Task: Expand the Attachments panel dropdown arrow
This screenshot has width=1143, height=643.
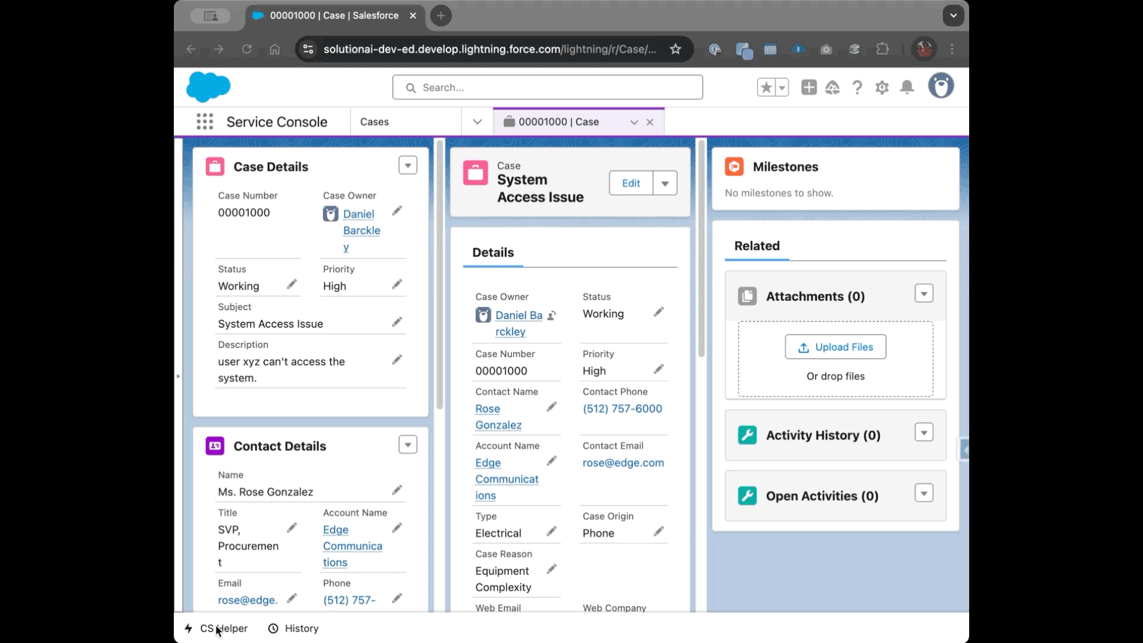Action: point(923,293)
